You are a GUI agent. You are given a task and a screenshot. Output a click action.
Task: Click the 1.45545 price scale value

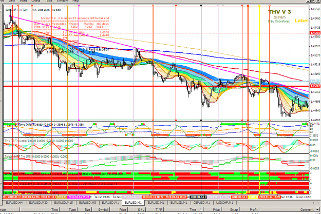[315, 9]
